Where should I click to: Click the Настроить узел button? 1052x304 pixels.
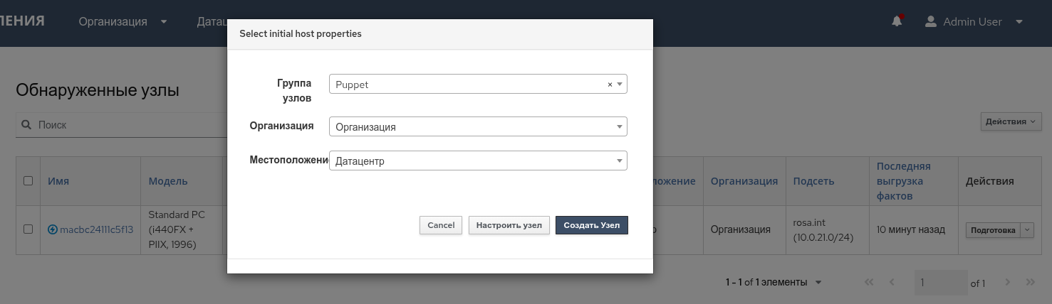[509, 225]
